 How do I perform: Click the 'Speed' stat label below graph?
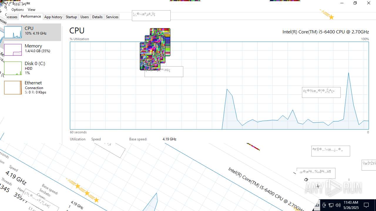[x=96, y=139]
